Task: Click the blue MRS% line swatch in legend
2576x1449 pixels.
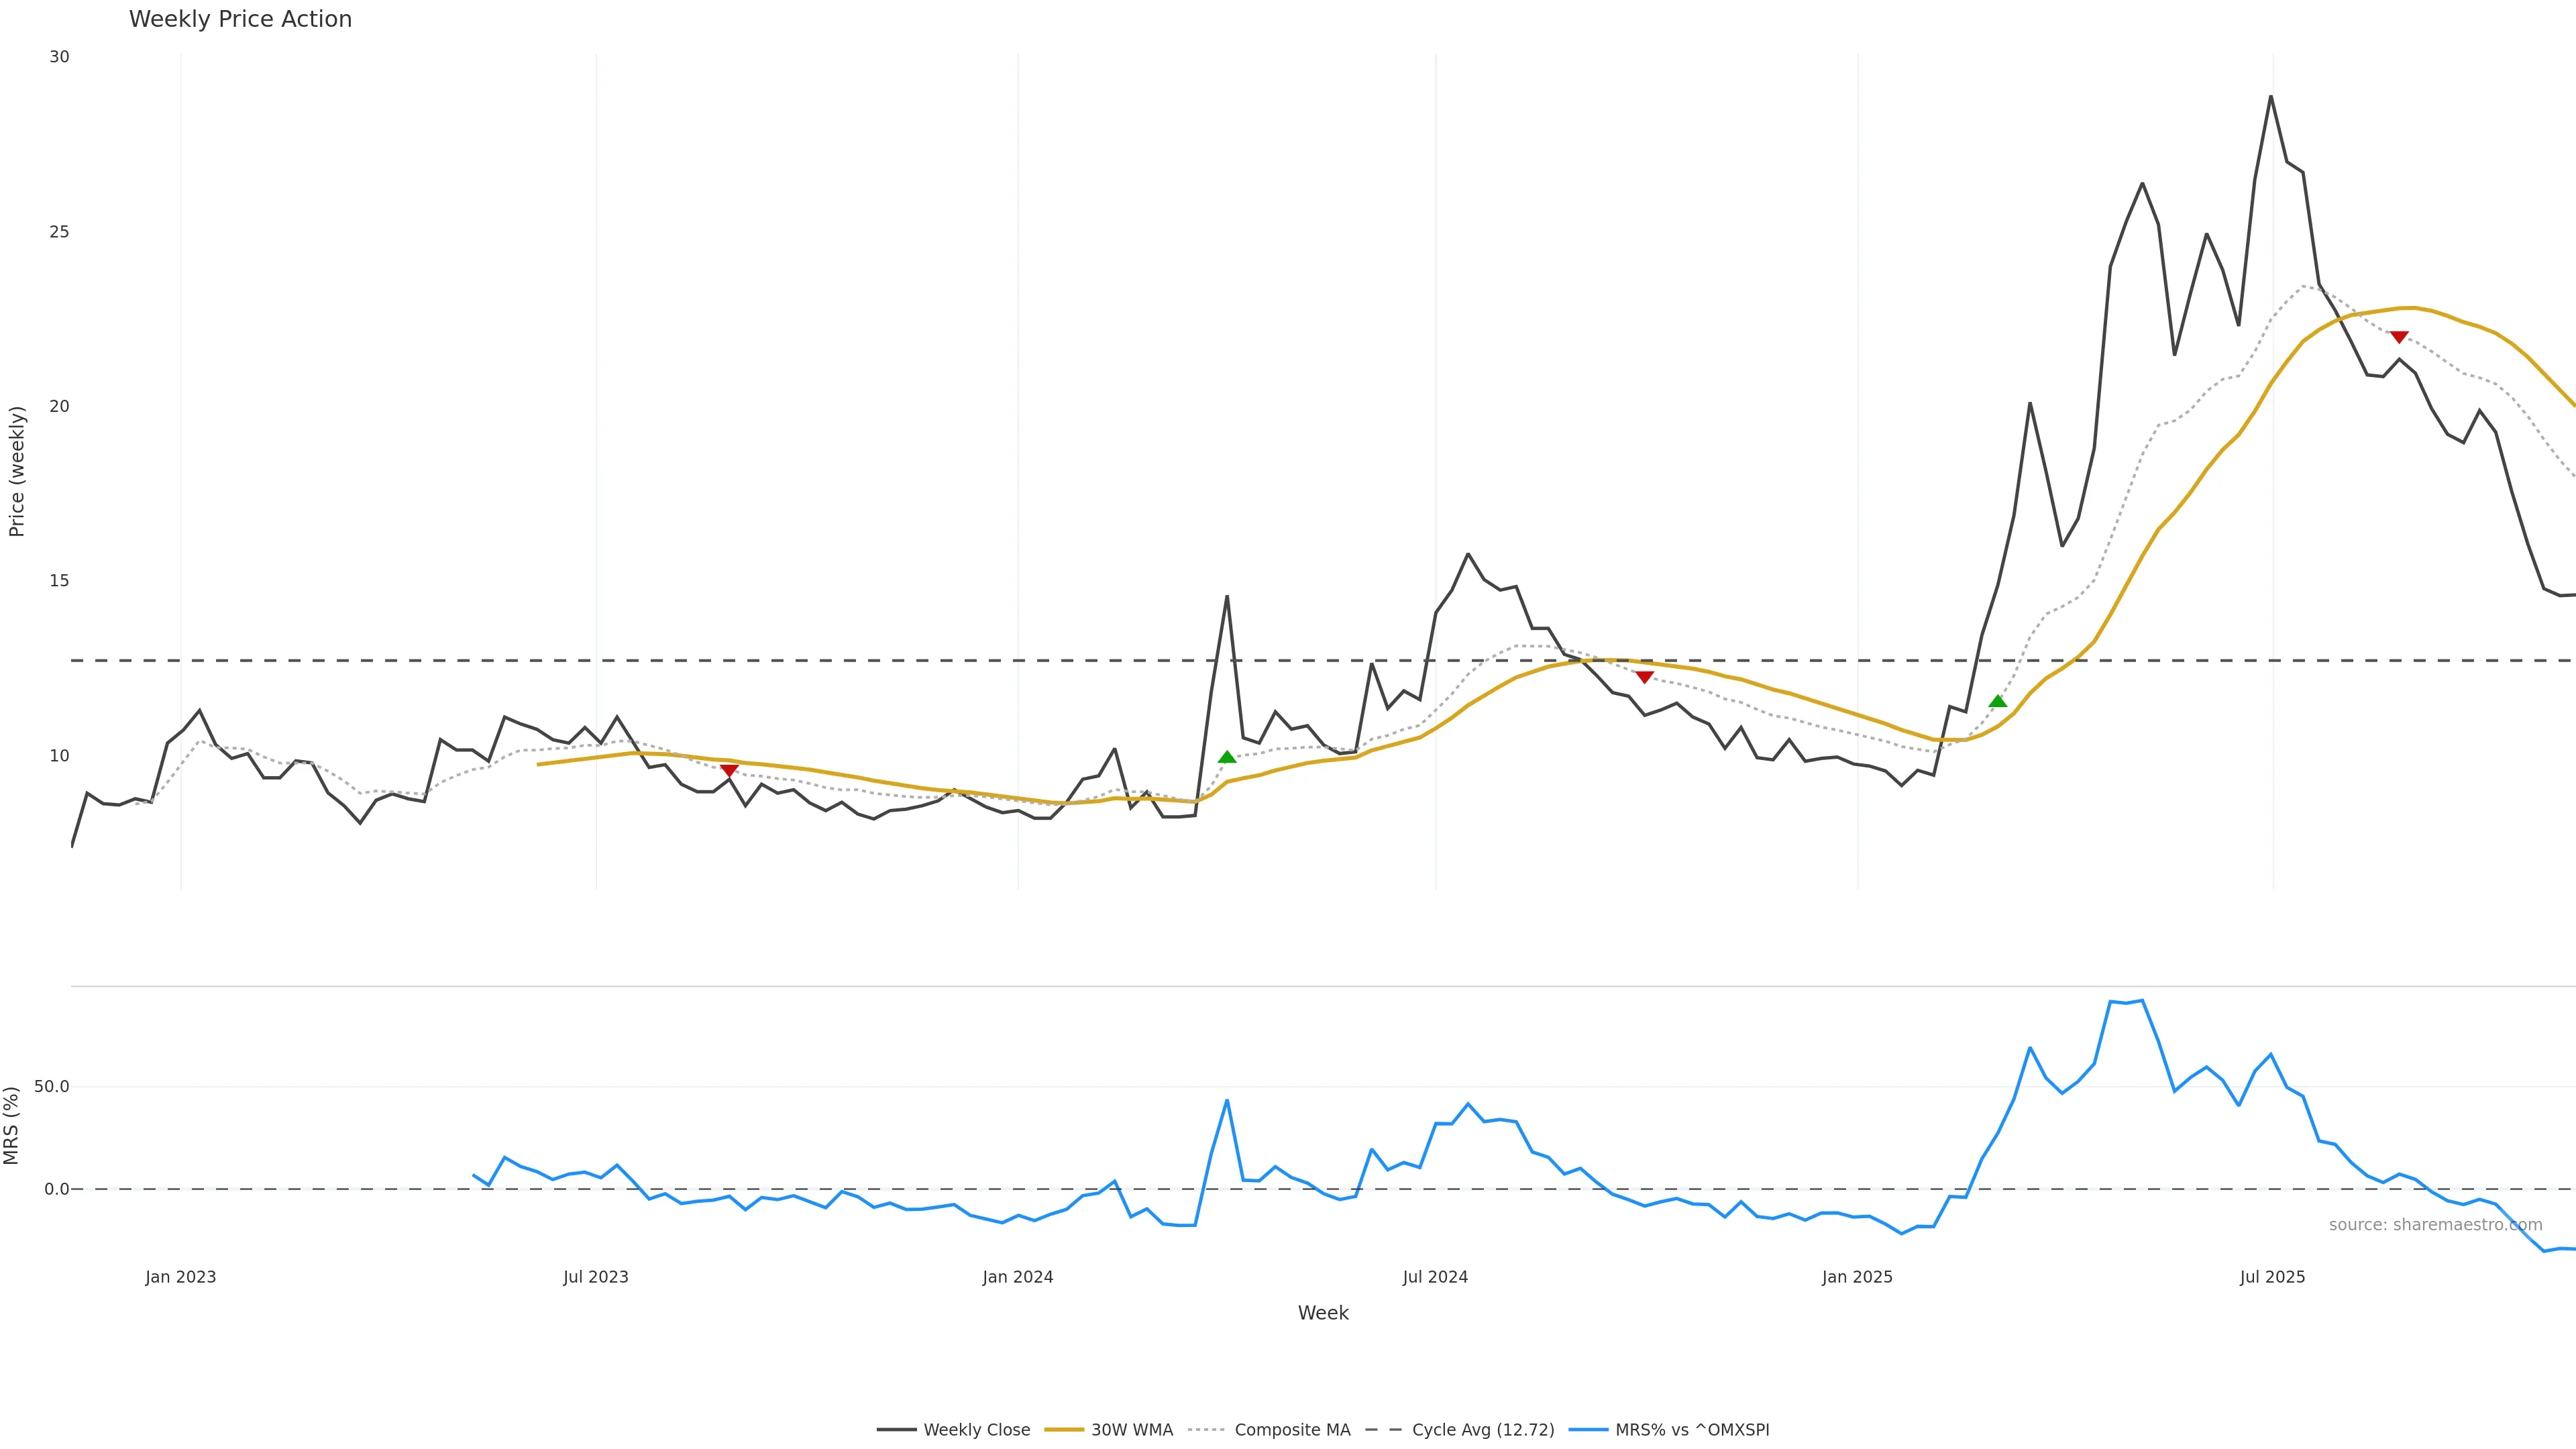Action: tap(1588, 1430)
